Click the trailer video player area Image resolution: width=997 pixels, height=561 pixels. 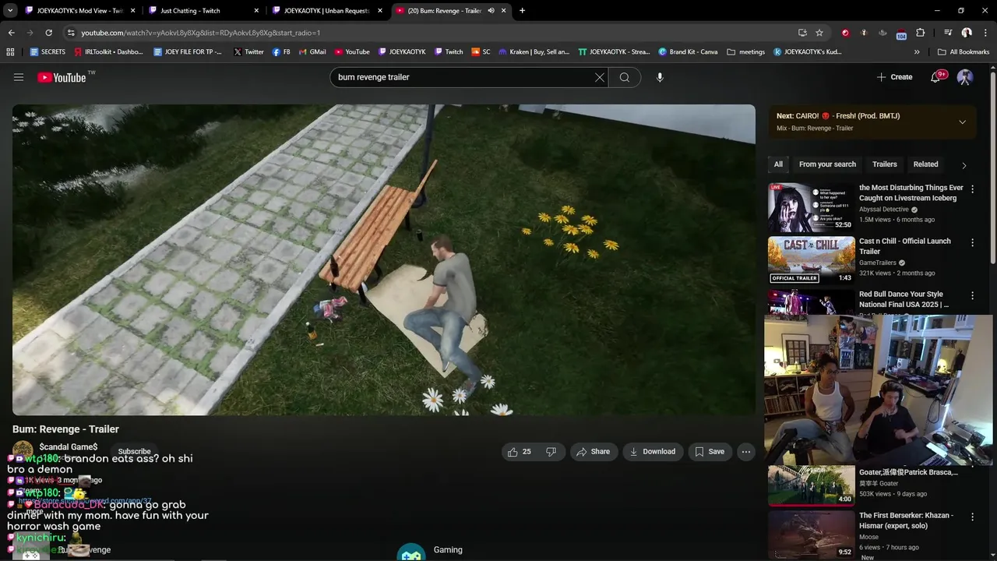383,260
